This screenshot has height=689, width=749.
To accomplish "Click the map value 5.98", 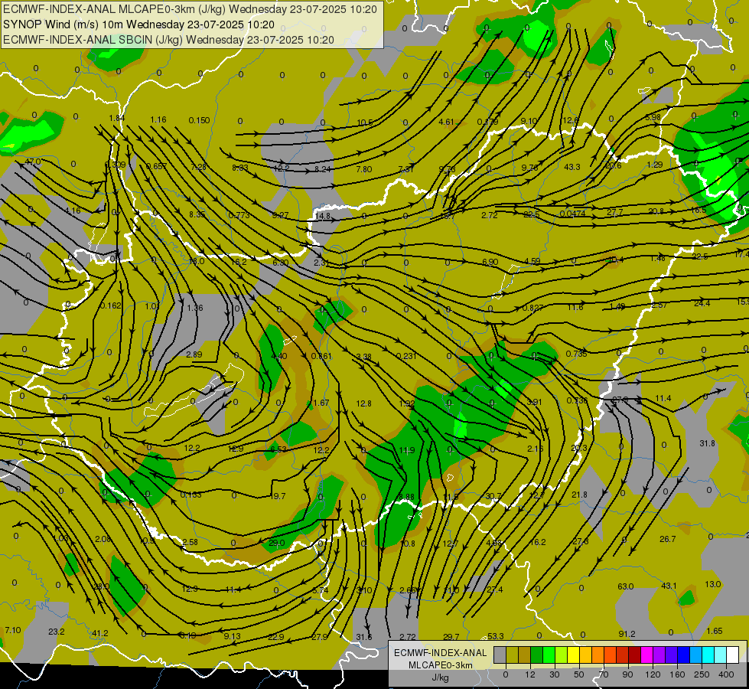I will point(653,117).
